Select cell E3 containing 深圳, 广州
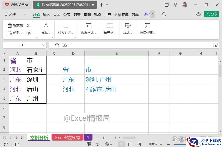The height and width of the screenshot is (147, 222). point(116,80)
